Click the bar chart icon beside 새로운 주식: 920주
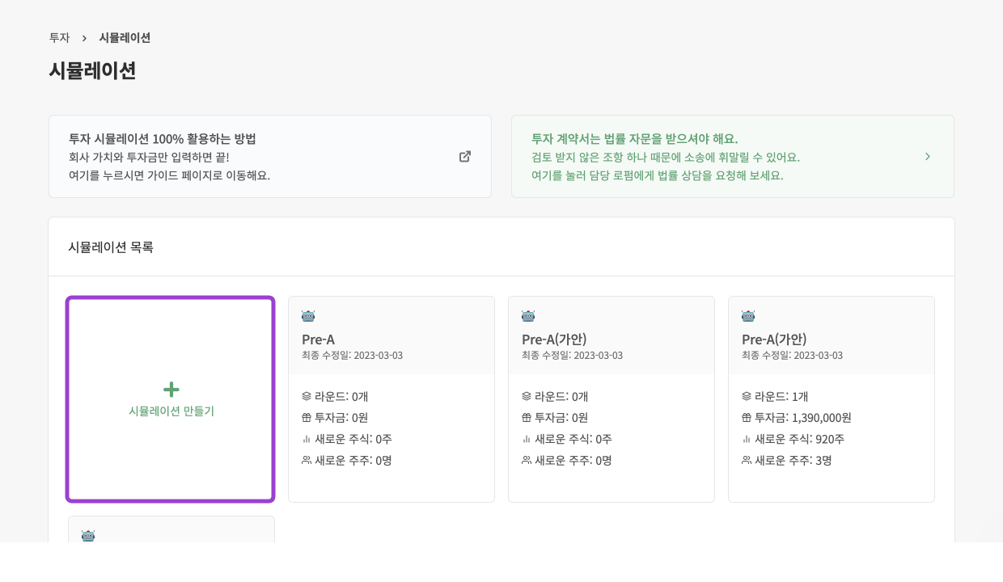Viewport: 1003px width, 582px height. click(747, 439)
